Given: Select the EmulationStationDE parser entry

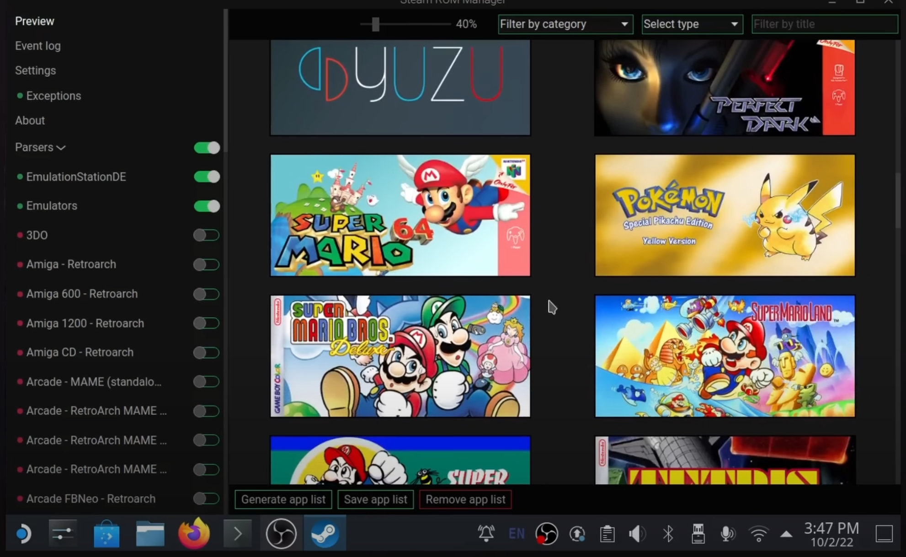Looking at the screenshot, I should [76, 177].
